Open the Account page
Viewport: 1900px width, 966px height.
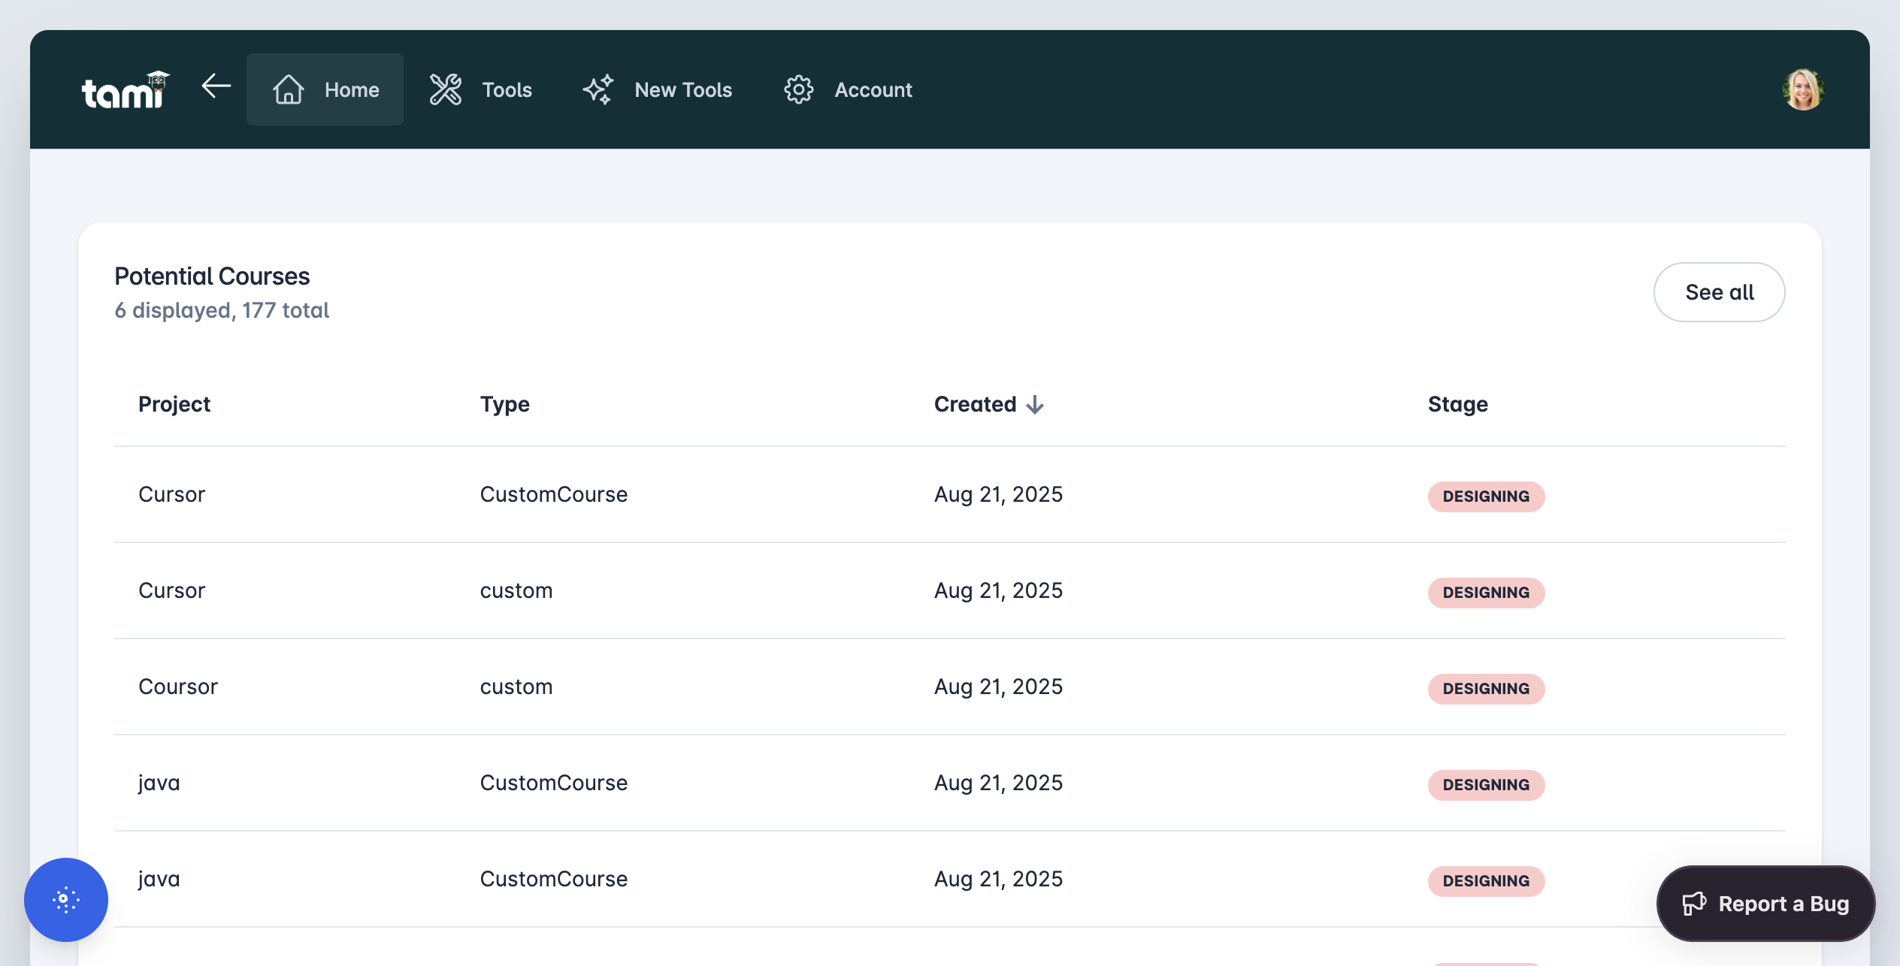(x=873, y=89)
